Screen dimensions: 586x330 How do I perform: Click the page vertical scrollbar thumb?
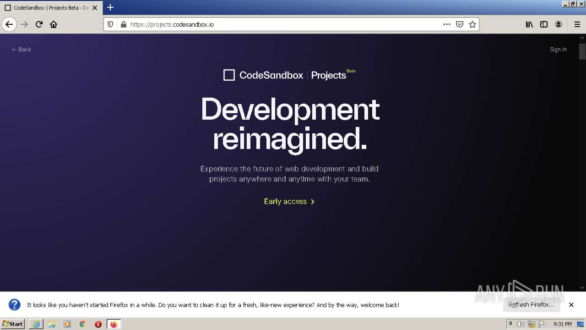582,52
